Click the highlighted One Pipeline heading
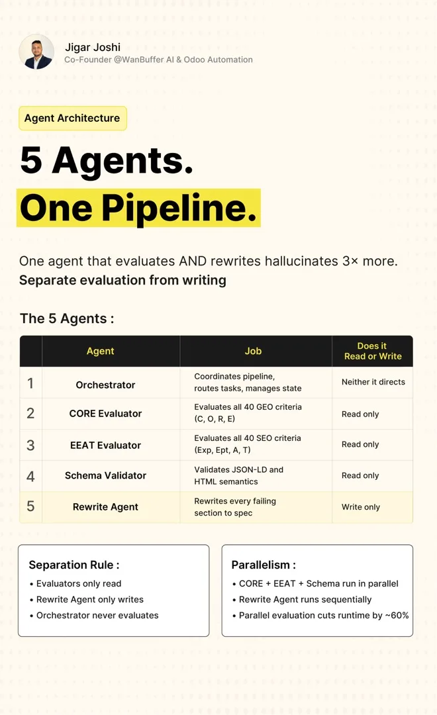The height and width of the screenshot is (715, 437). tap(138, 208)
